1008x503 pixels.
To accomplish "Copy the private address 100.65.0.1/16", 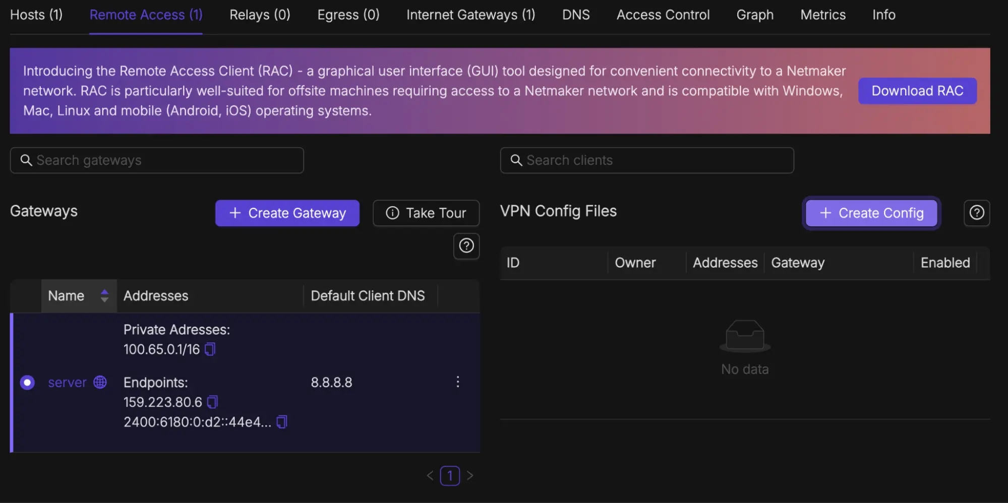I will (210, 349).
